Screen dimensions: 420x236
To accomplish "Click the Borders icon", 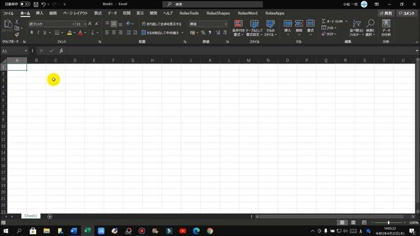I will pos(57,33).
